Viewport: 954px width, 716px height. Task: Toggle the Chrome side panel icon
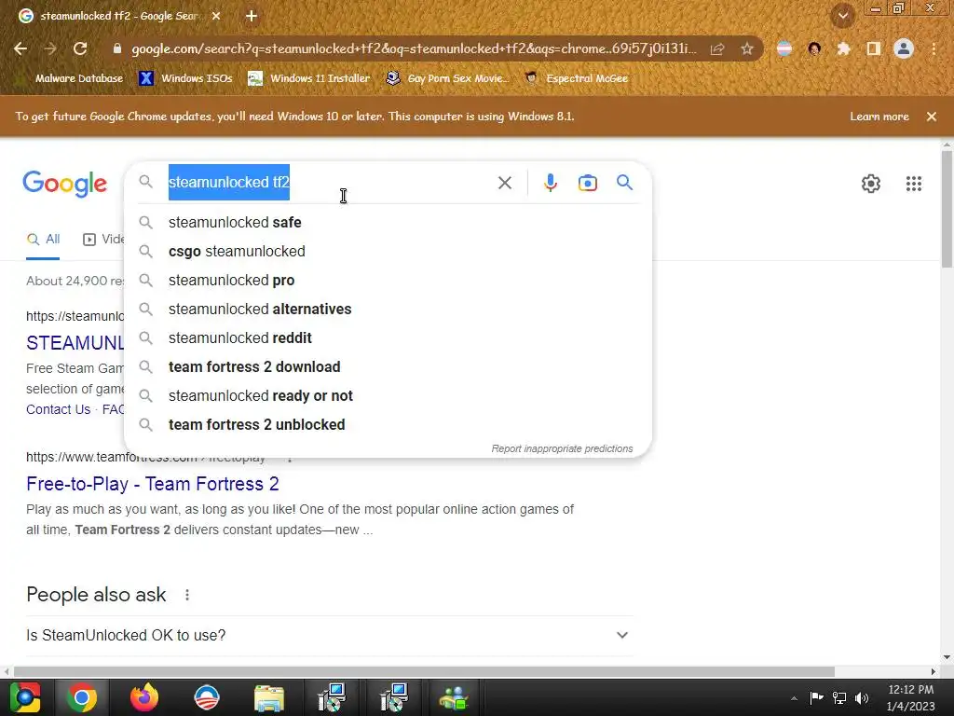pos(873,48)
